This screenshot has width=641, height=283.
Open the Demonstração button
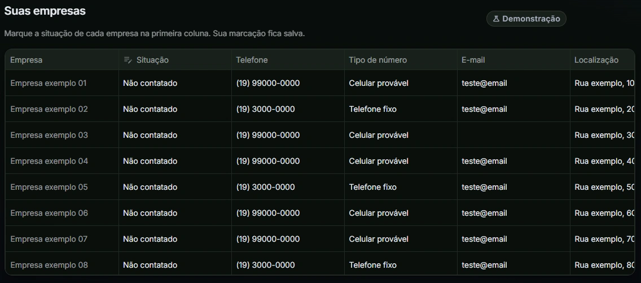tap(526, 19)
